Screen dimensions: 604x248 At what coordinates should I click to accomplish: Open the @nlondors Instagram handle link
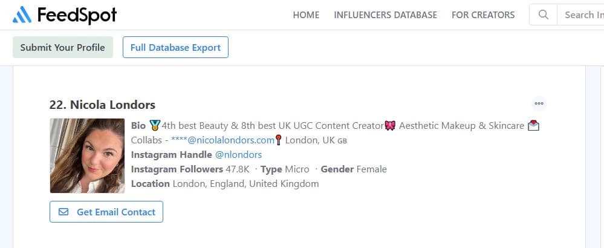(x=238, y=155)
